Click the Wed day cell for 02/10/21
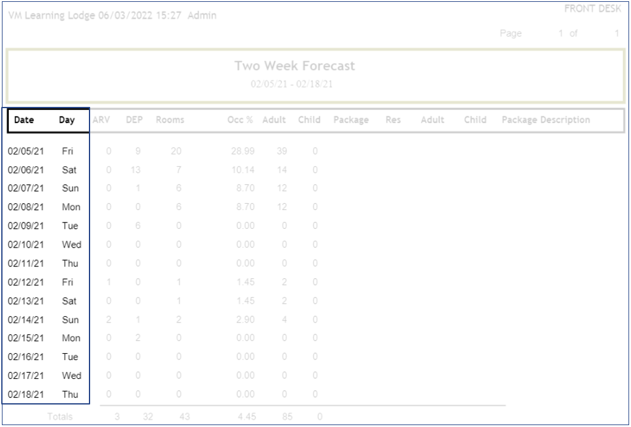631x427 pixels. pyautogui.click(x=71, y=244)
